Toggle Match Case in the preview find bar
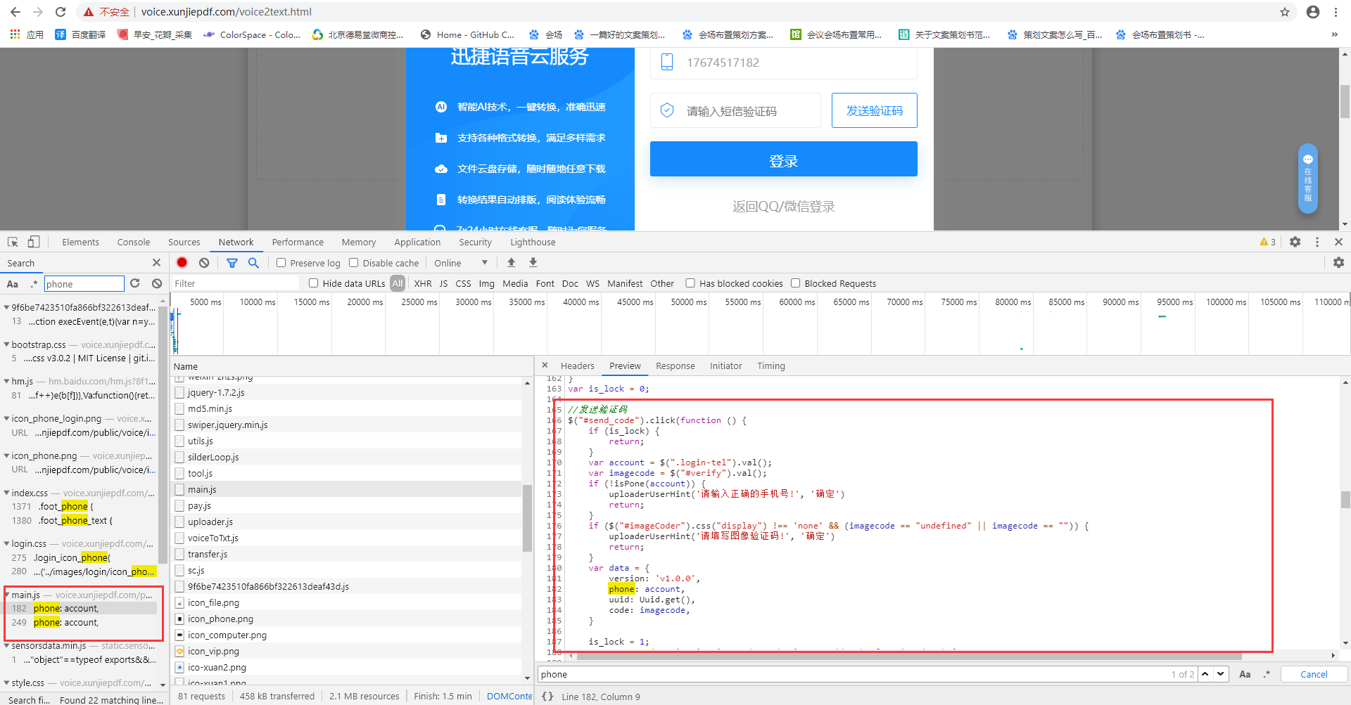This screenshot has height=705, width=1351. click(1245, 674)
